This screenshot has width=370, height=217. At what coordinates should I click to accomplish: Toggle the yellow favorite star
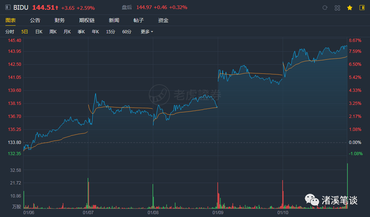tap(350, 8)
